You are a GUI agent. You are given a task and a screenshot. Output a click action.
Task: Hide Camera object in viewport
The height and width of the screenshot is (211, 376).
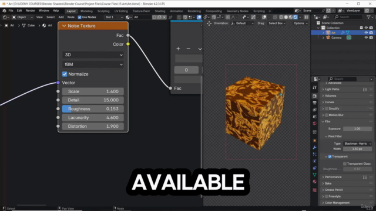(x=366, y=38)
